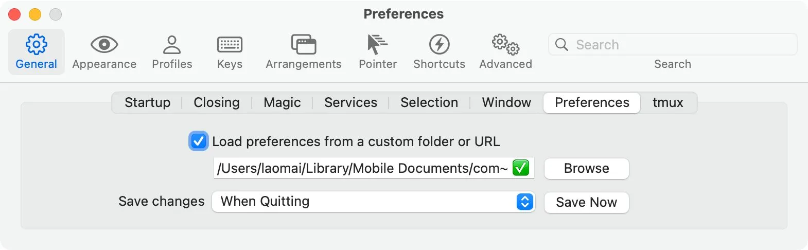
Task: Click the Save Now button
Action: click(x=587, y=202)
